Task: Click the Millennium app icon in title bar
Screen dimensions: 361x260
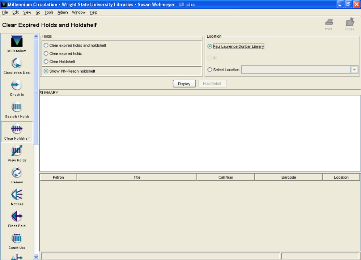Action: 4,4
